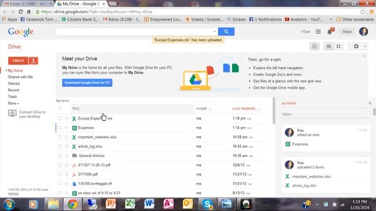Click the Connect Drive to desktop icon

coord(12,113)
